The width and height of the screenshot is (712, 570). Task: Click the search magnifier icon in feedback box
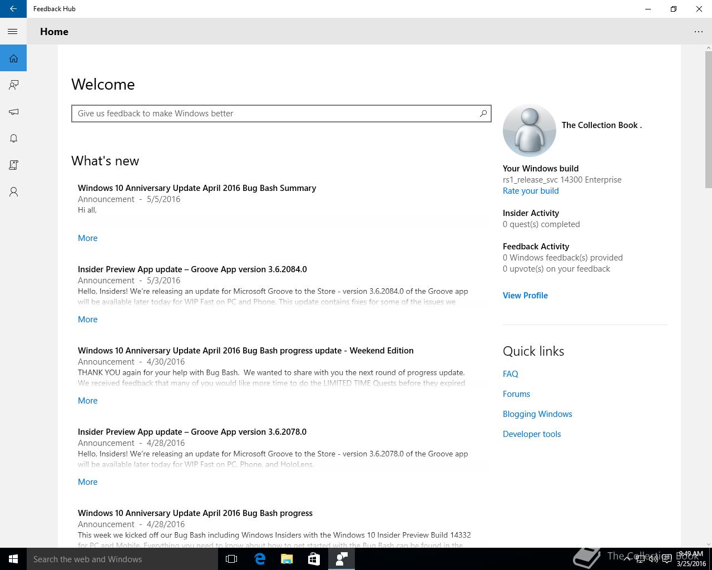point(483,114)
